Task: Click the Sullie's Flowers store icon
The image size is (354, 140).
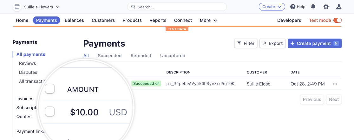Action: point(17,7)
